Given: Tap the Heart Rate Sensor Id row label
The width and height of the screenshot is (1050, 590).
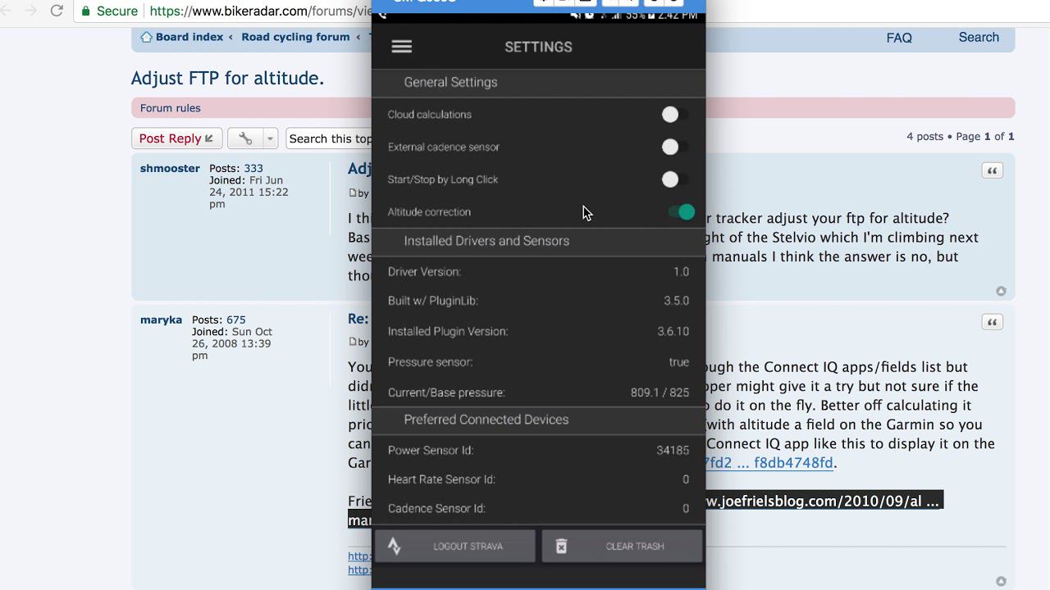Looking at the screenshot, I should click(x=441, y=479).
